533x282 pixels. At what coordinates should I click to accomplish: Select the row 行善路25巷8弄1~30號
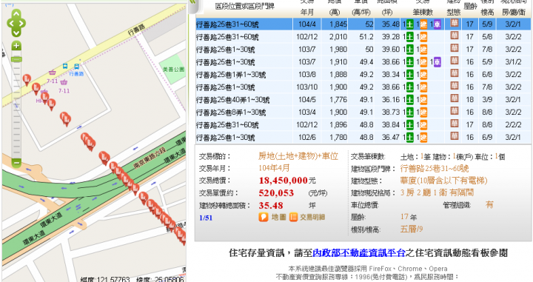coord(363,112)
